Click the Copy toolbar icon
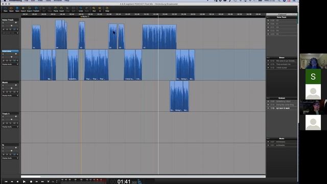The image size is (327, 184). [50, 9]
